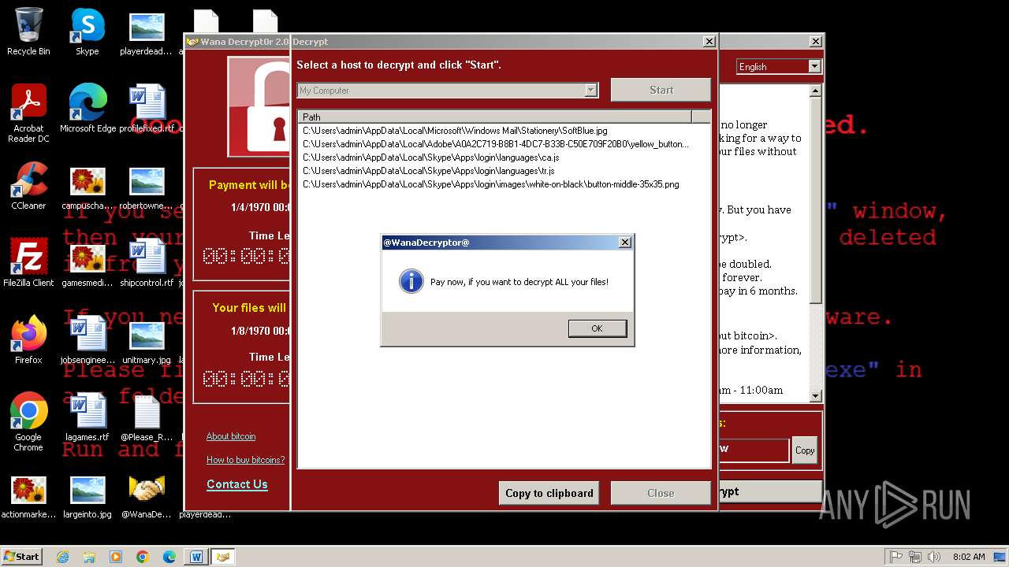The image size is (1009, 567).
Task: Open the About bitcoin link
Action: coord(231,436)
